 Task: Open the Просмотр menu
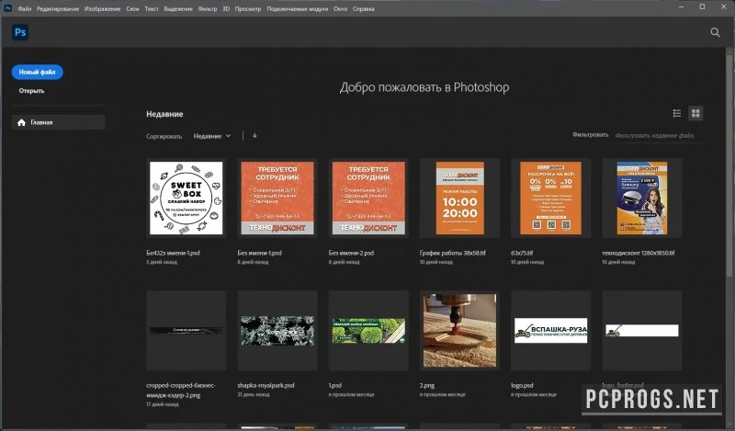coord(248,8)
